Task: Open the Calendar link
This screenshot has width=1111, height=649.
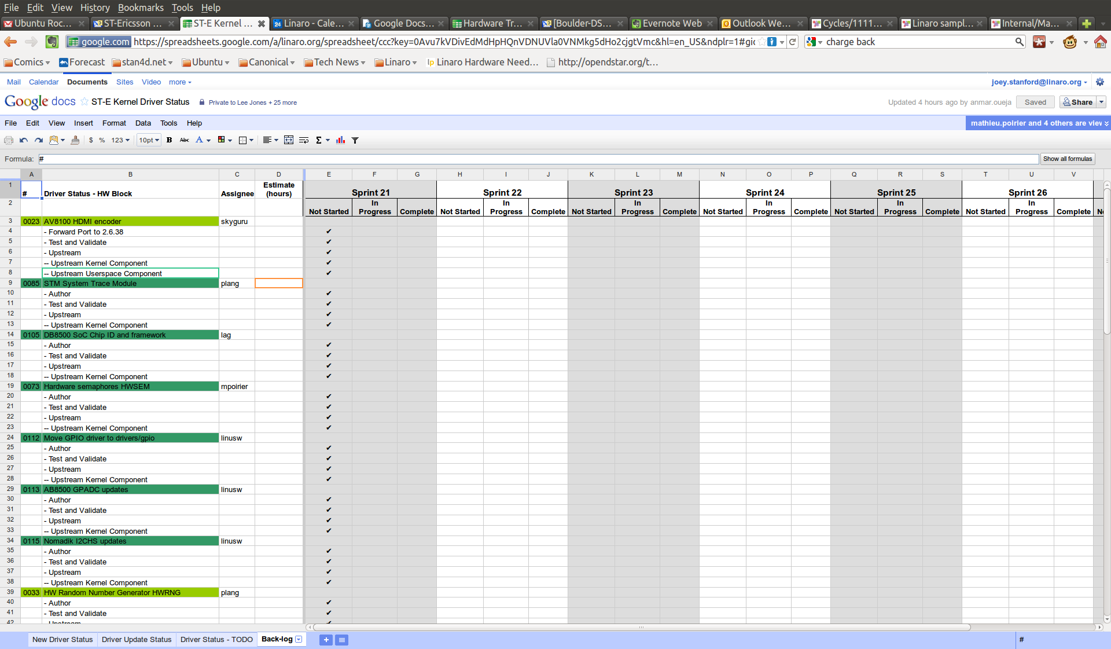Action: (43, 82)
